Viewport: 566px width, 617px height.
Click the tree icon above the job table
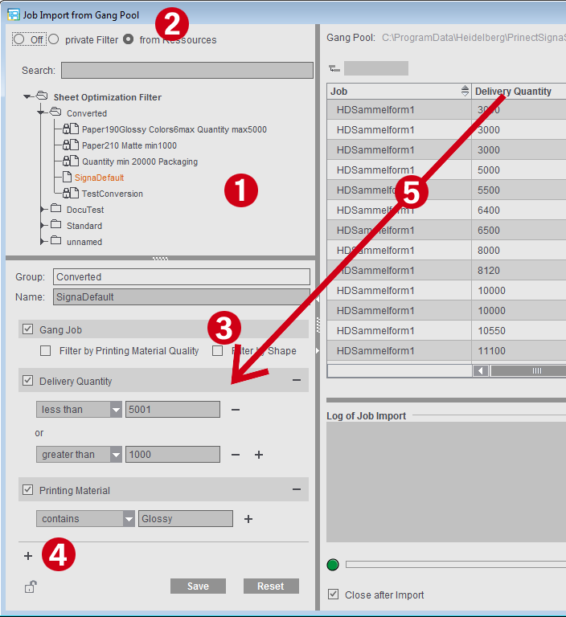pyautogui.click(x=334, y=68)
